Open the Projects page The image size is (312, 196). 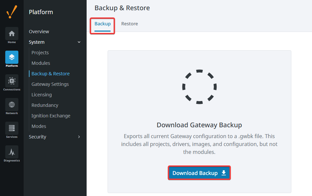point(40,53)
